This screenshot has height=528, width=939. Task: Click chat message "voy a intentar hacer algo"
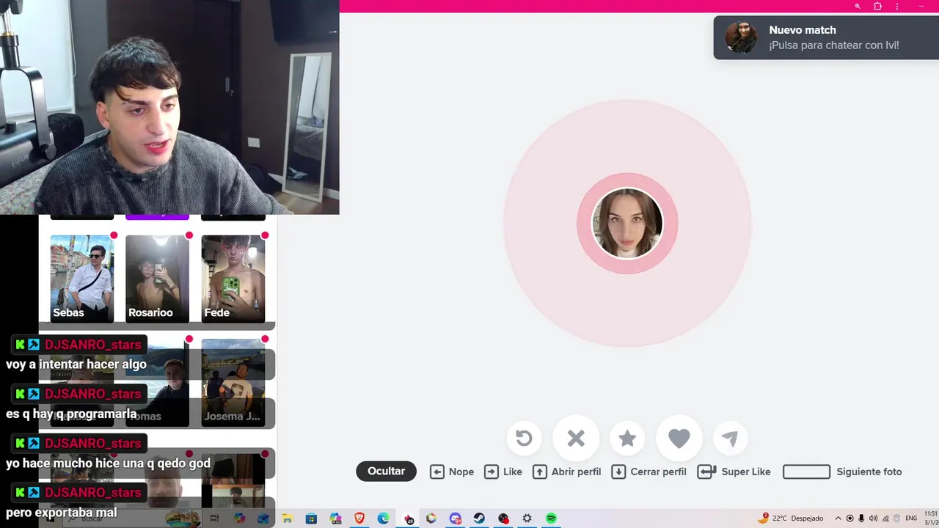(76, 364)
